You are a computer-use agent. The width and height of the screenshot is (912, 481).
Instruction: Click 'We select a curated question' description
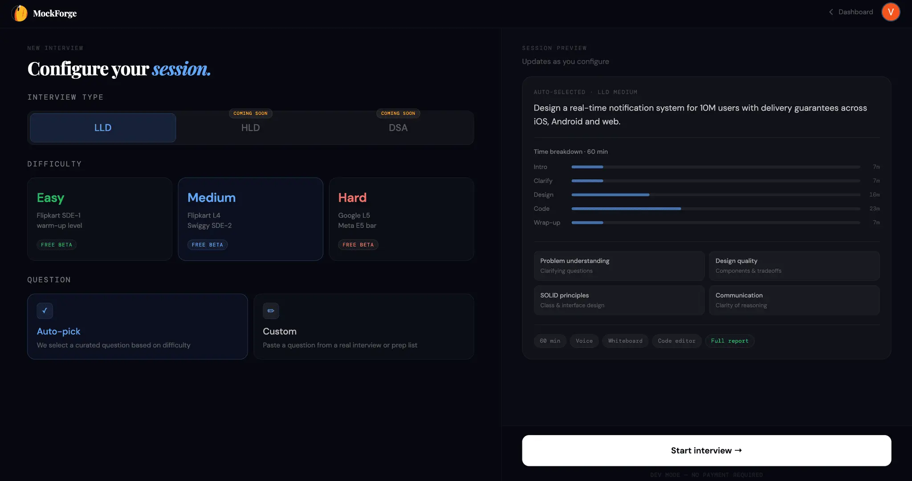click(114, 345)
